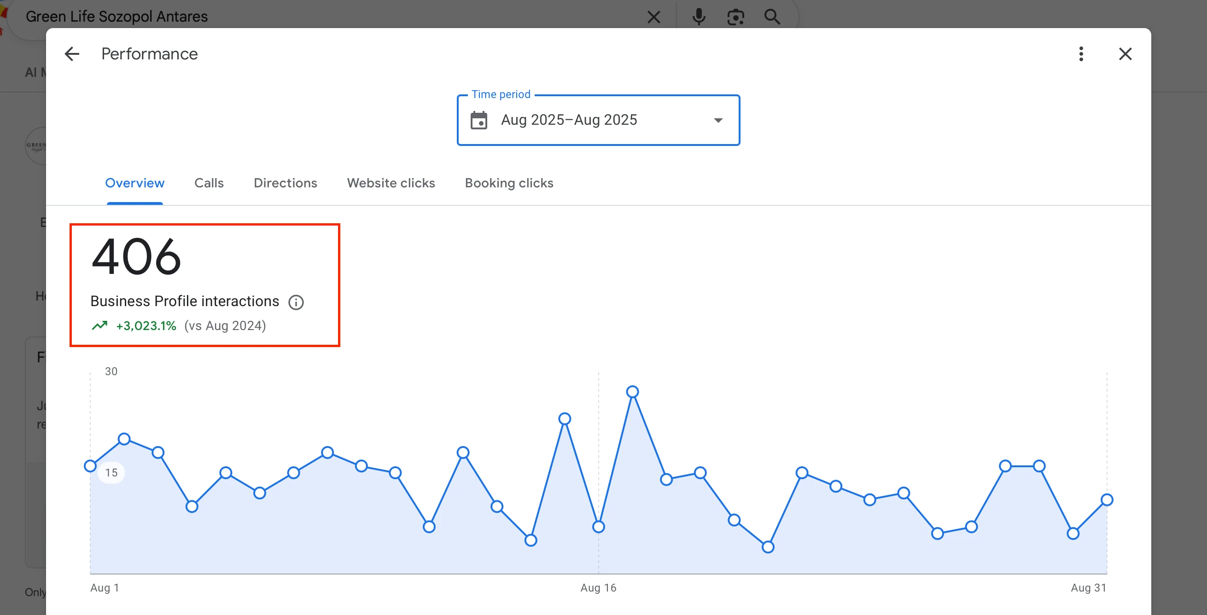Viewport: 1207px width, 615px height.
Task: Click the highest data point on the chart
Action: [633, 392]
